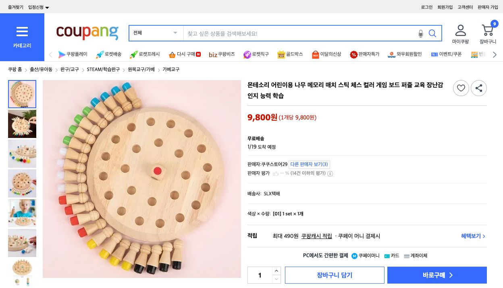Open the 전체 category dropdown

tap(156, 33)
